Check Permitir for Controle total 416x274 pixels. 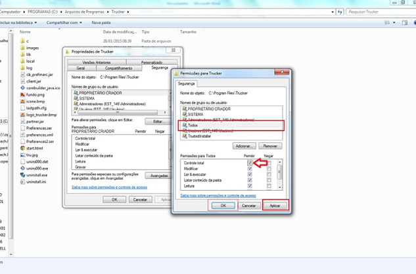pyautogui.click(x=250, y=162)
